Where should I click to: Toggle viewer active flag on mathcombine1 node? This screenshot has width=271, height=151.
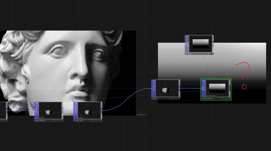pyautogui.click(x=63, y=121)
